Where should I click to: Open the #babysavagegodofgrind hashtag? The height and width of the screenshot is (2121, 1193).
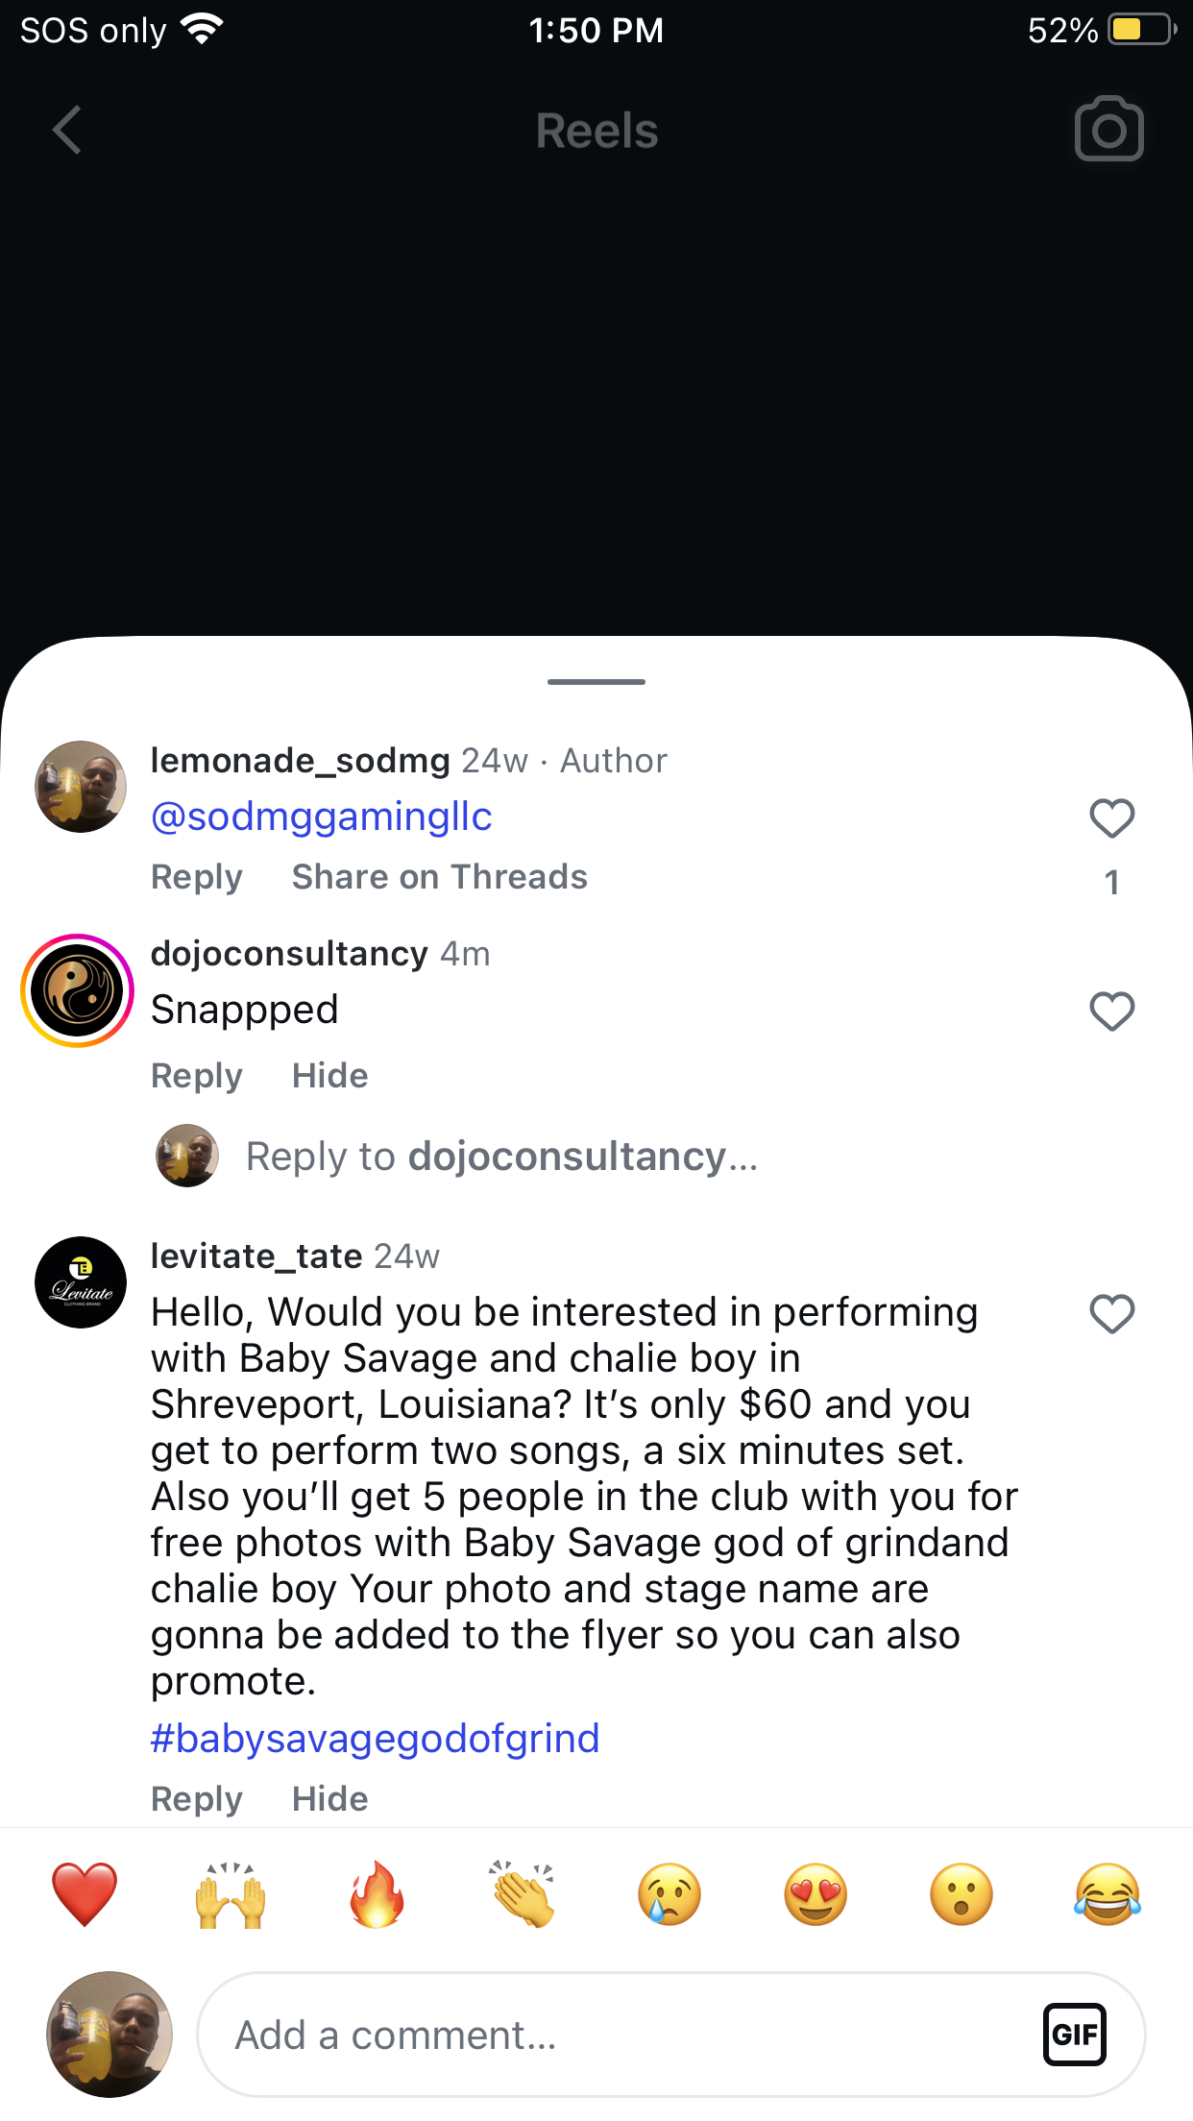[x=376, y=1739]
